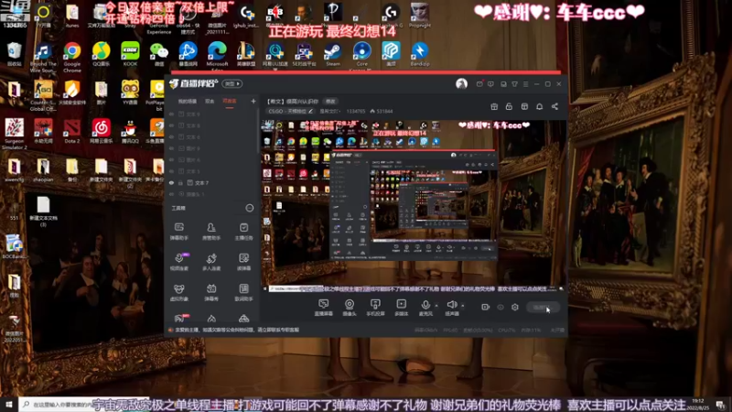The width and height of the screenshot is (732, 412).
Task: Expand the toolbox more options circle
Action: click(x=250, y=208)
